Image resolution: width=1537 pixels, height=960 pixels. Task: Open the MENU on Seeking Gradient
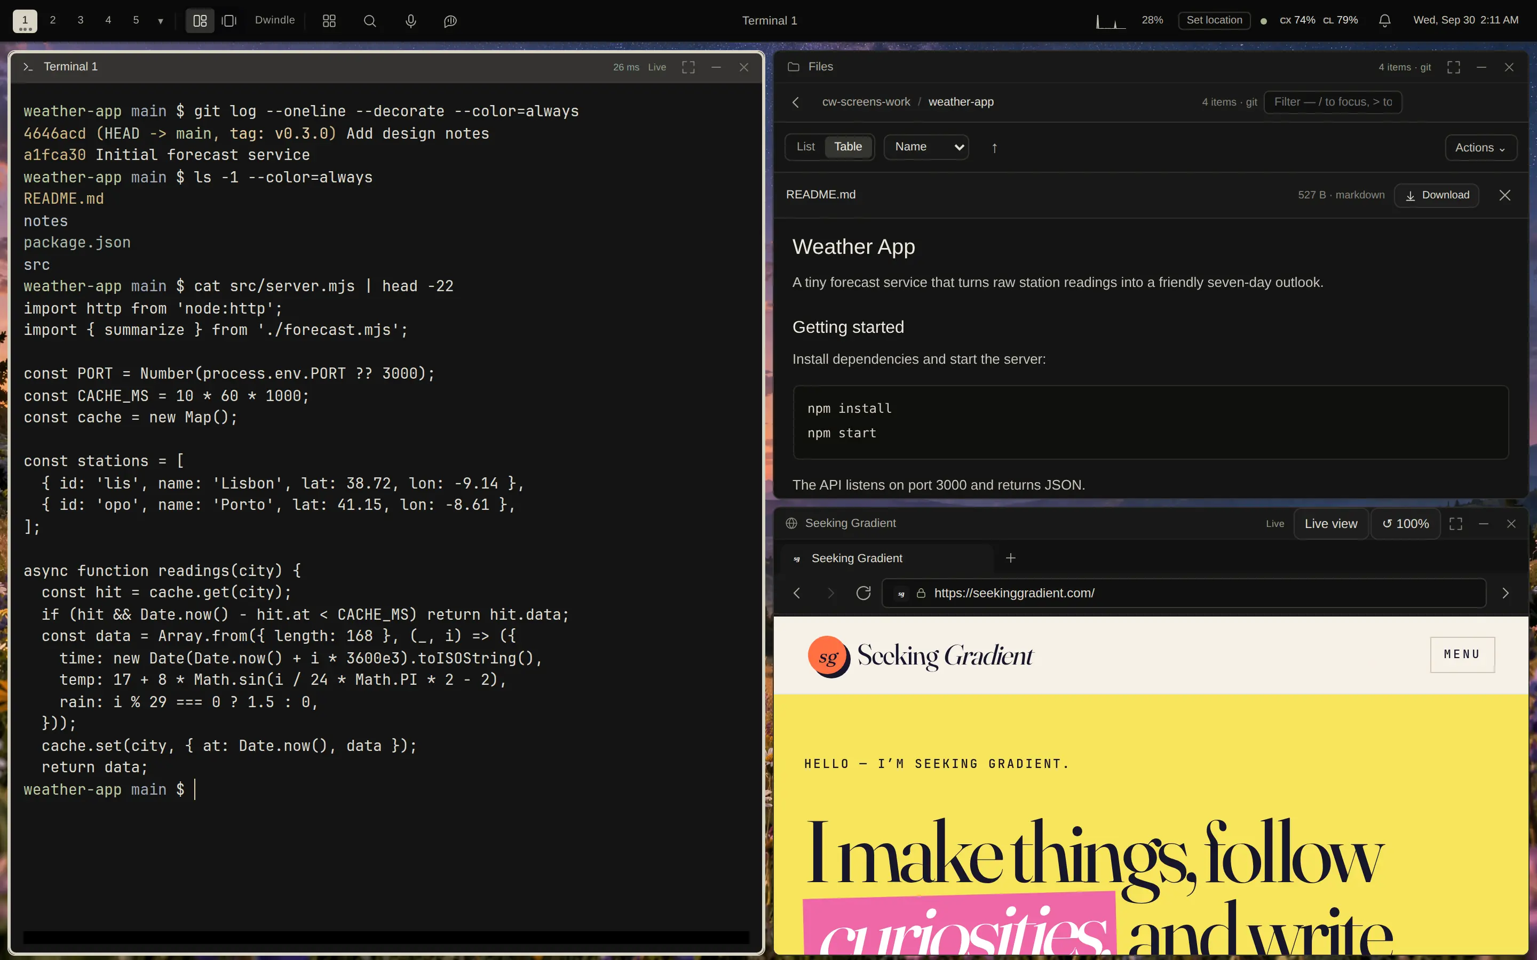pos(1462,654)
